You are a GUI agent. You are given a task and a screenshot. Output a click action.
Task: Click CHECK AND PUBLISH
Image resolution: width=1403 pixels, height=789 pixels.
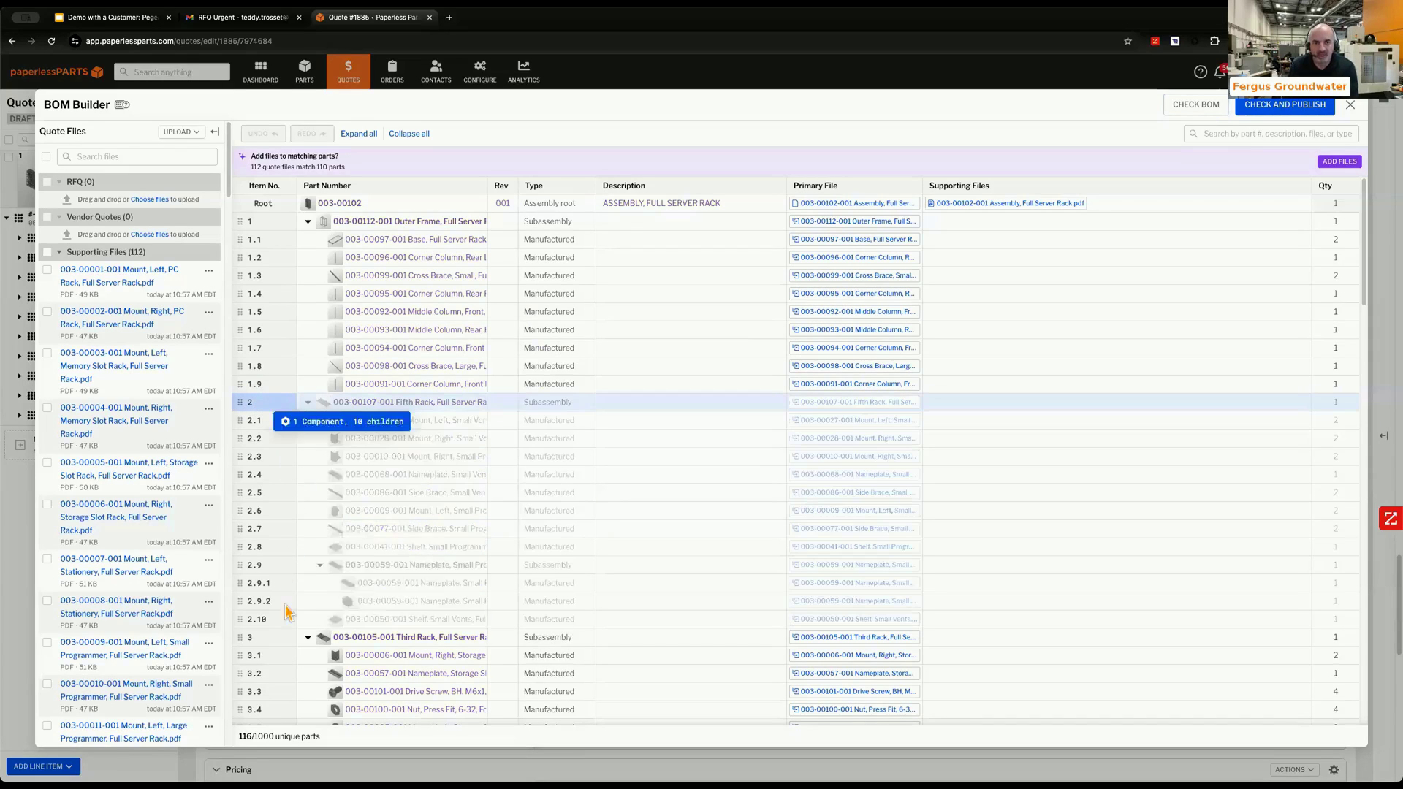[1285, 104]
